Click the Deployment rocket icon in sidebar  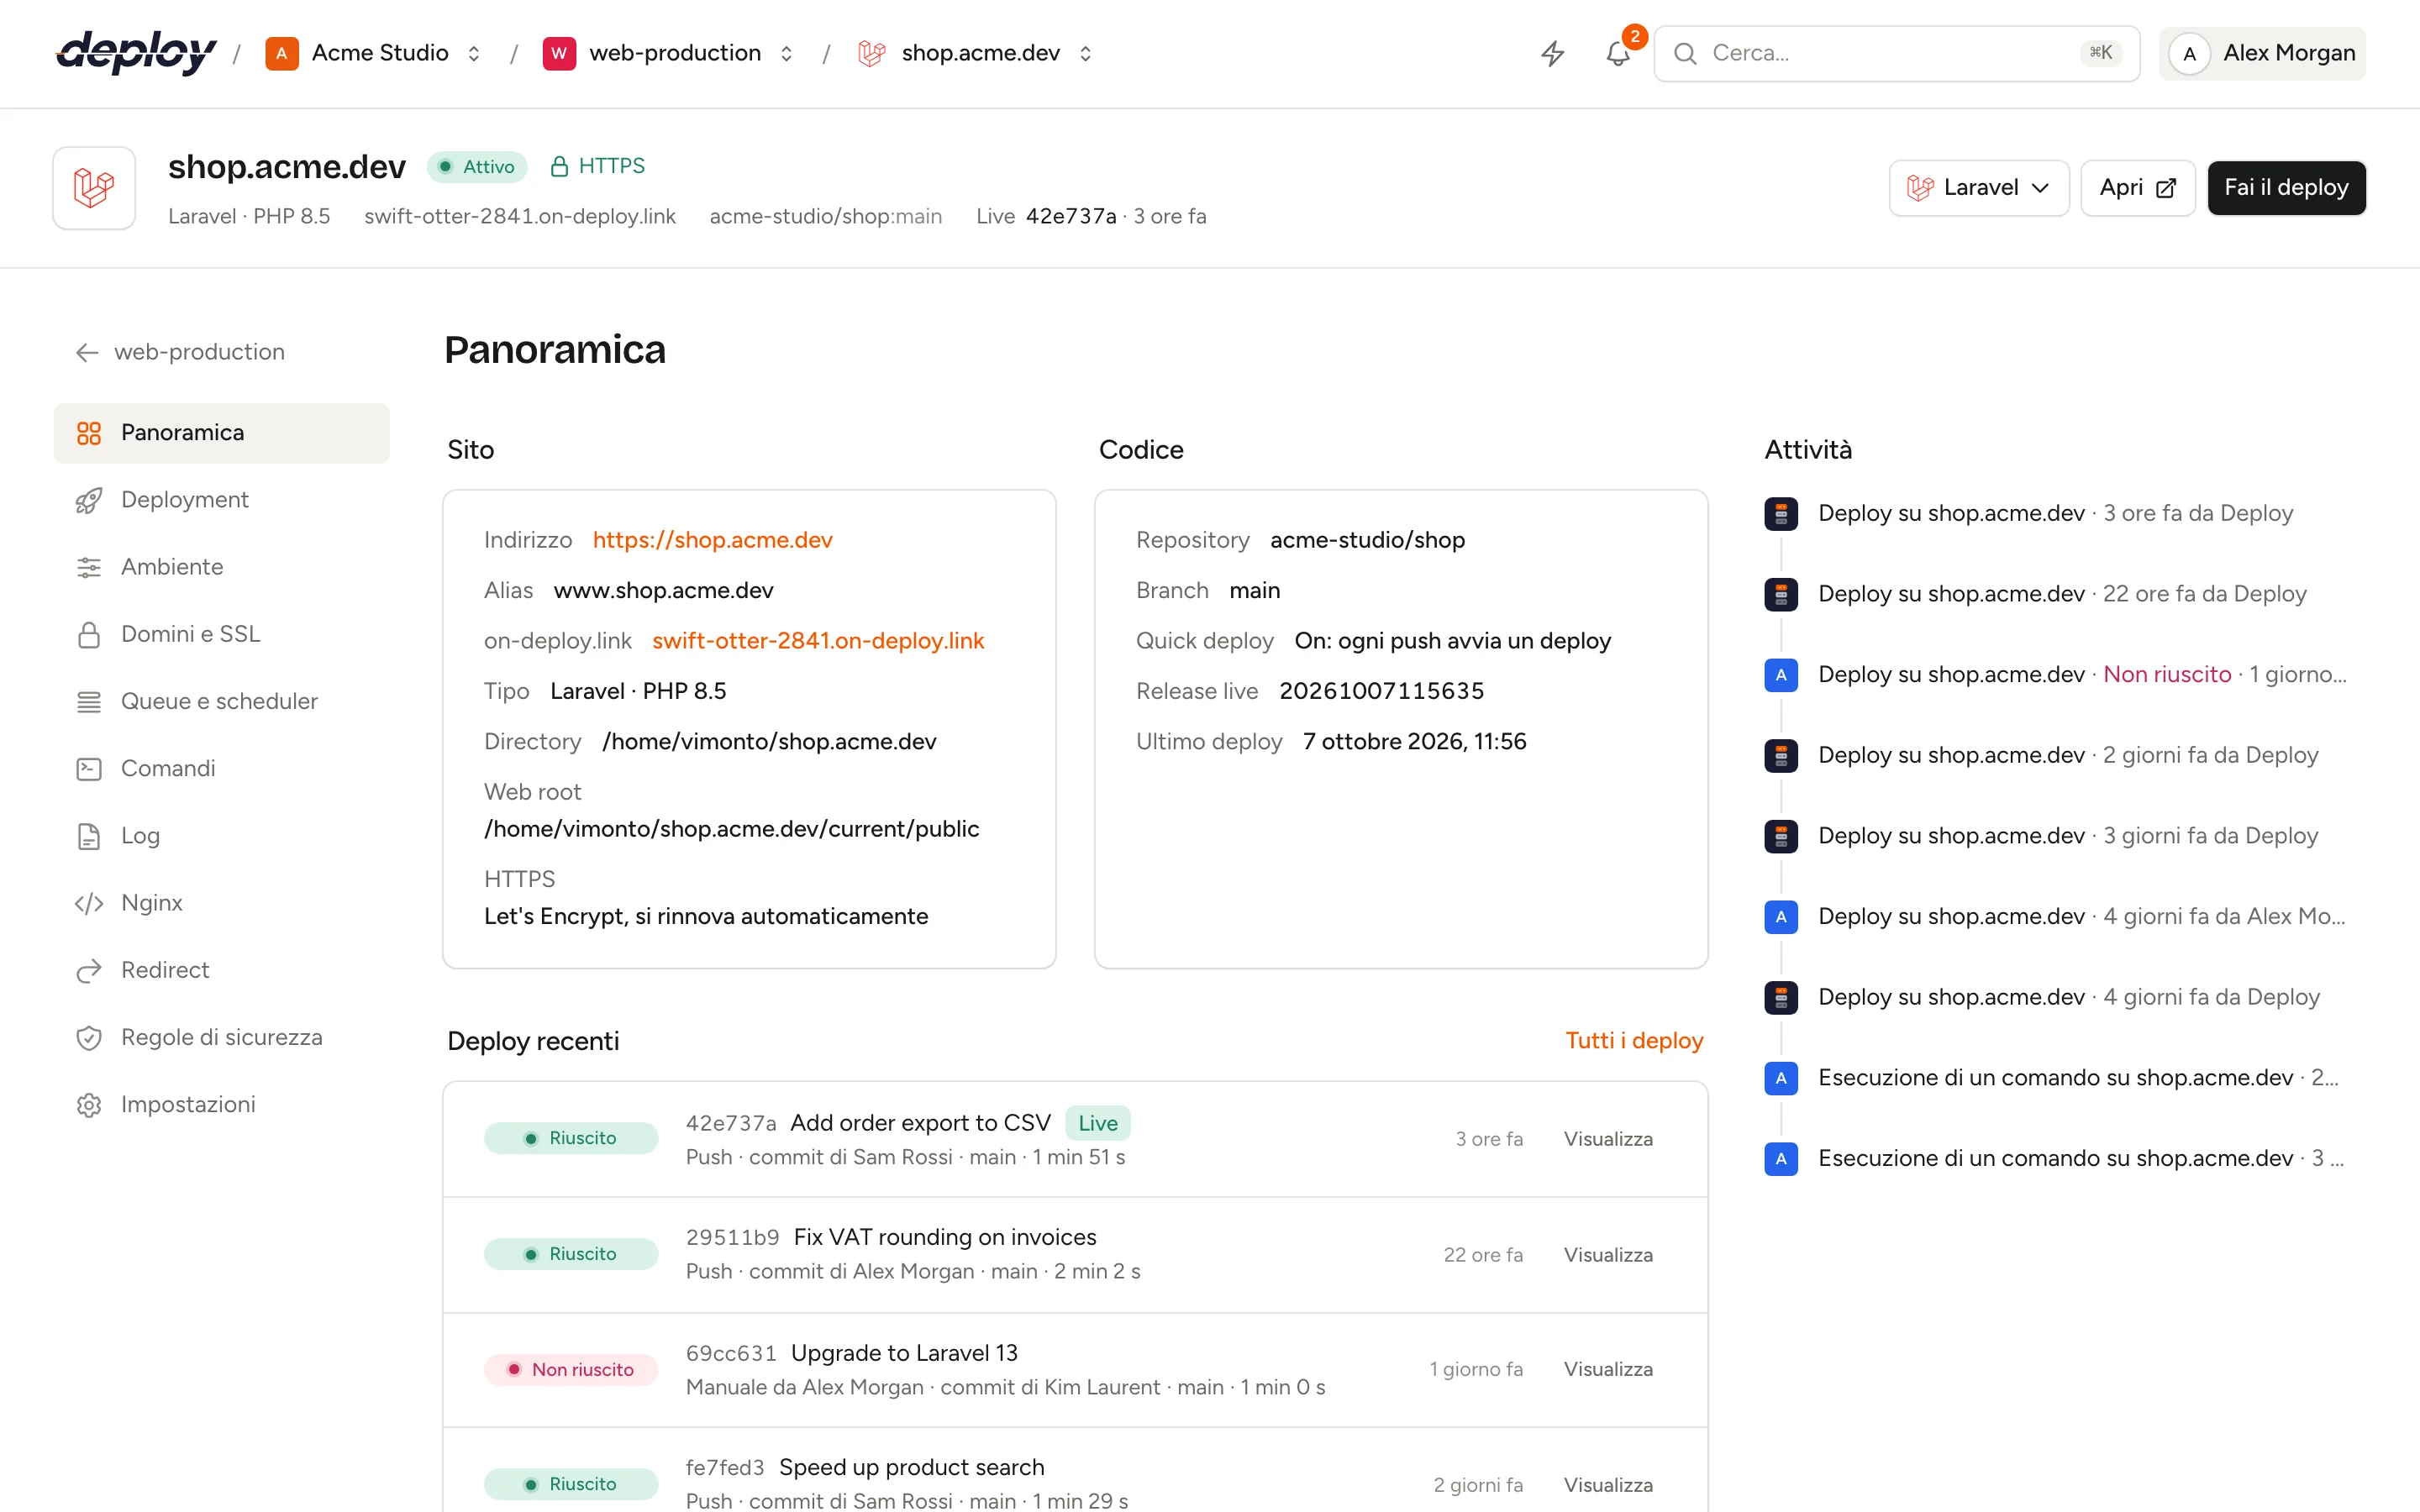[x=89, y=500]
